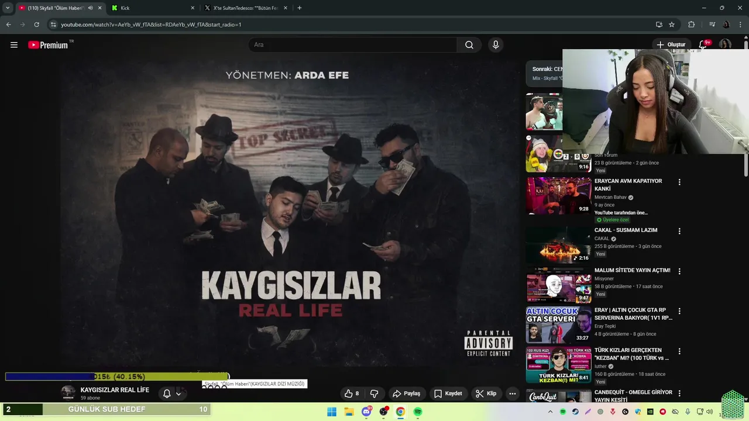
Task: Save video with Kaydet button
Action: click(x=448, y=394)
